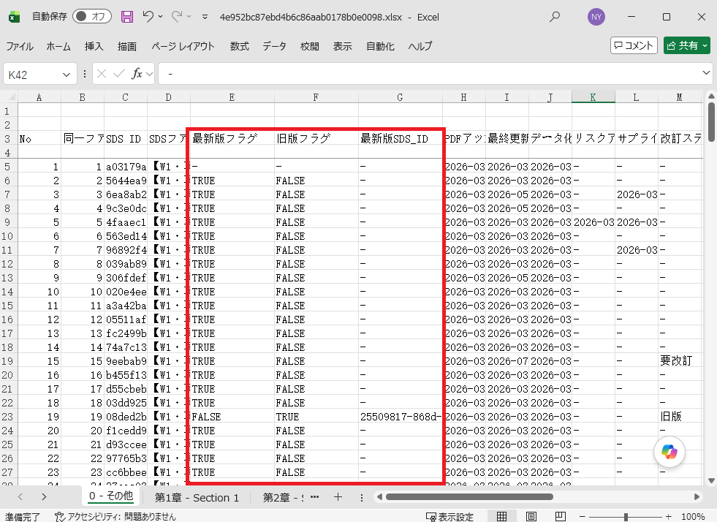Toggle AutoSave 自動保存 switch
Screen dimensions: 717x522
coord(92,17)
